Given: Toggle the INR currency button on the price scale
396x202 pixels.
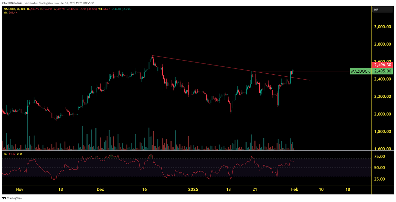Looking at the screenshot, I should click(382, 10).
